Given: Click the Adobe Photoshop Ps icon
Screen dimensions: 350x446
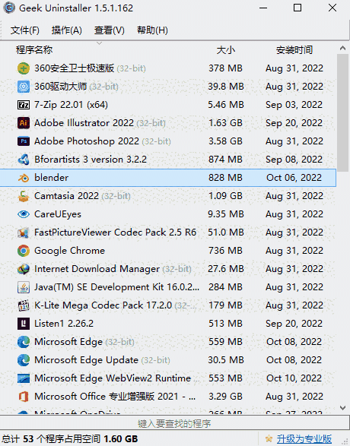Looking at the screenshot, I should tap(24, 141).
